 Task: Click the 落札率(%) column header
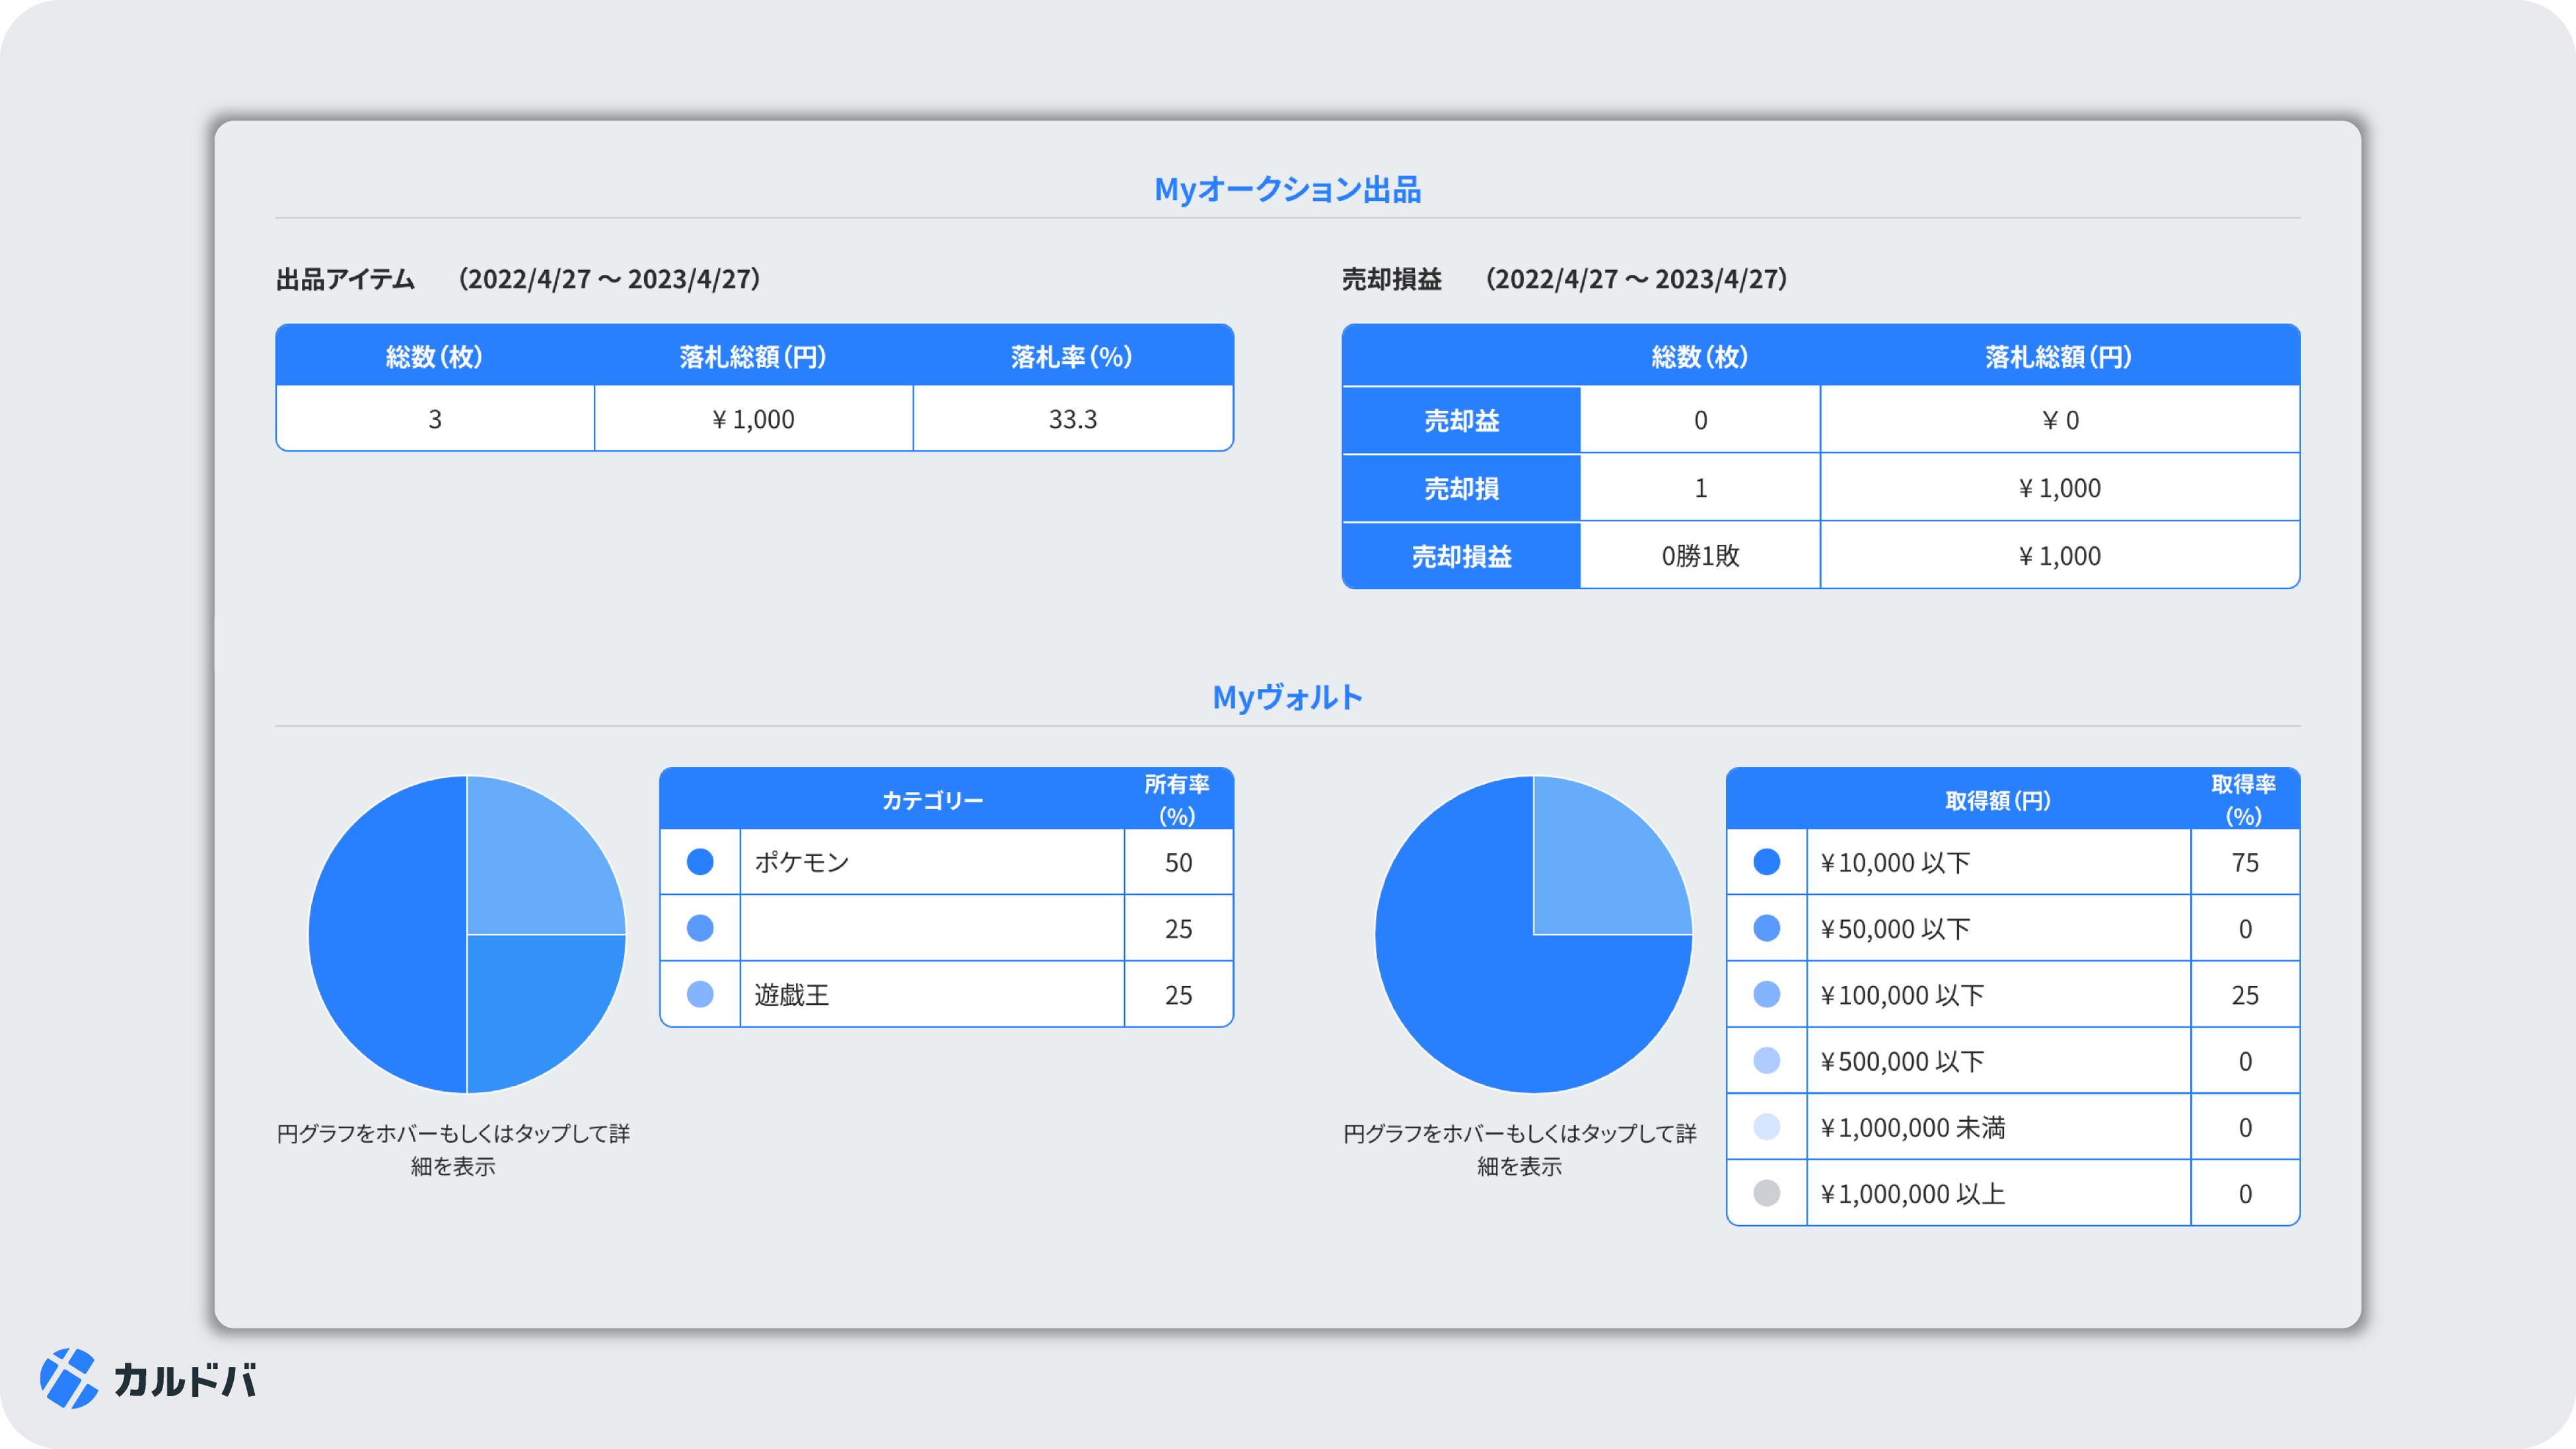coord(1072,357)
